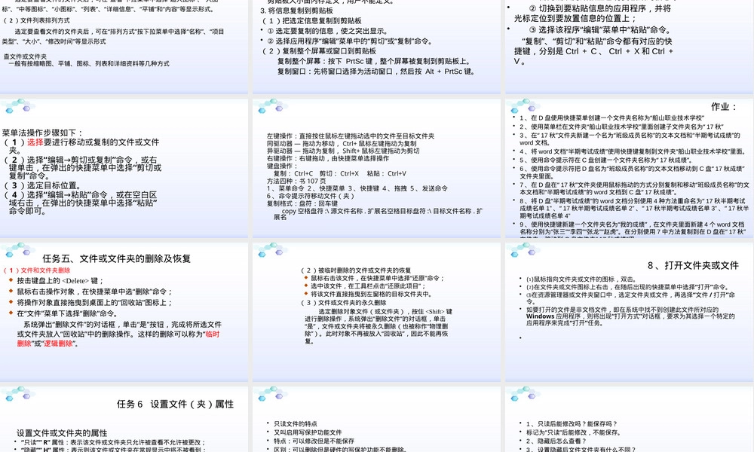Click the bullet 只读文件的特点
The height and width of the screenshot is (452, 754).
point(296,423)
